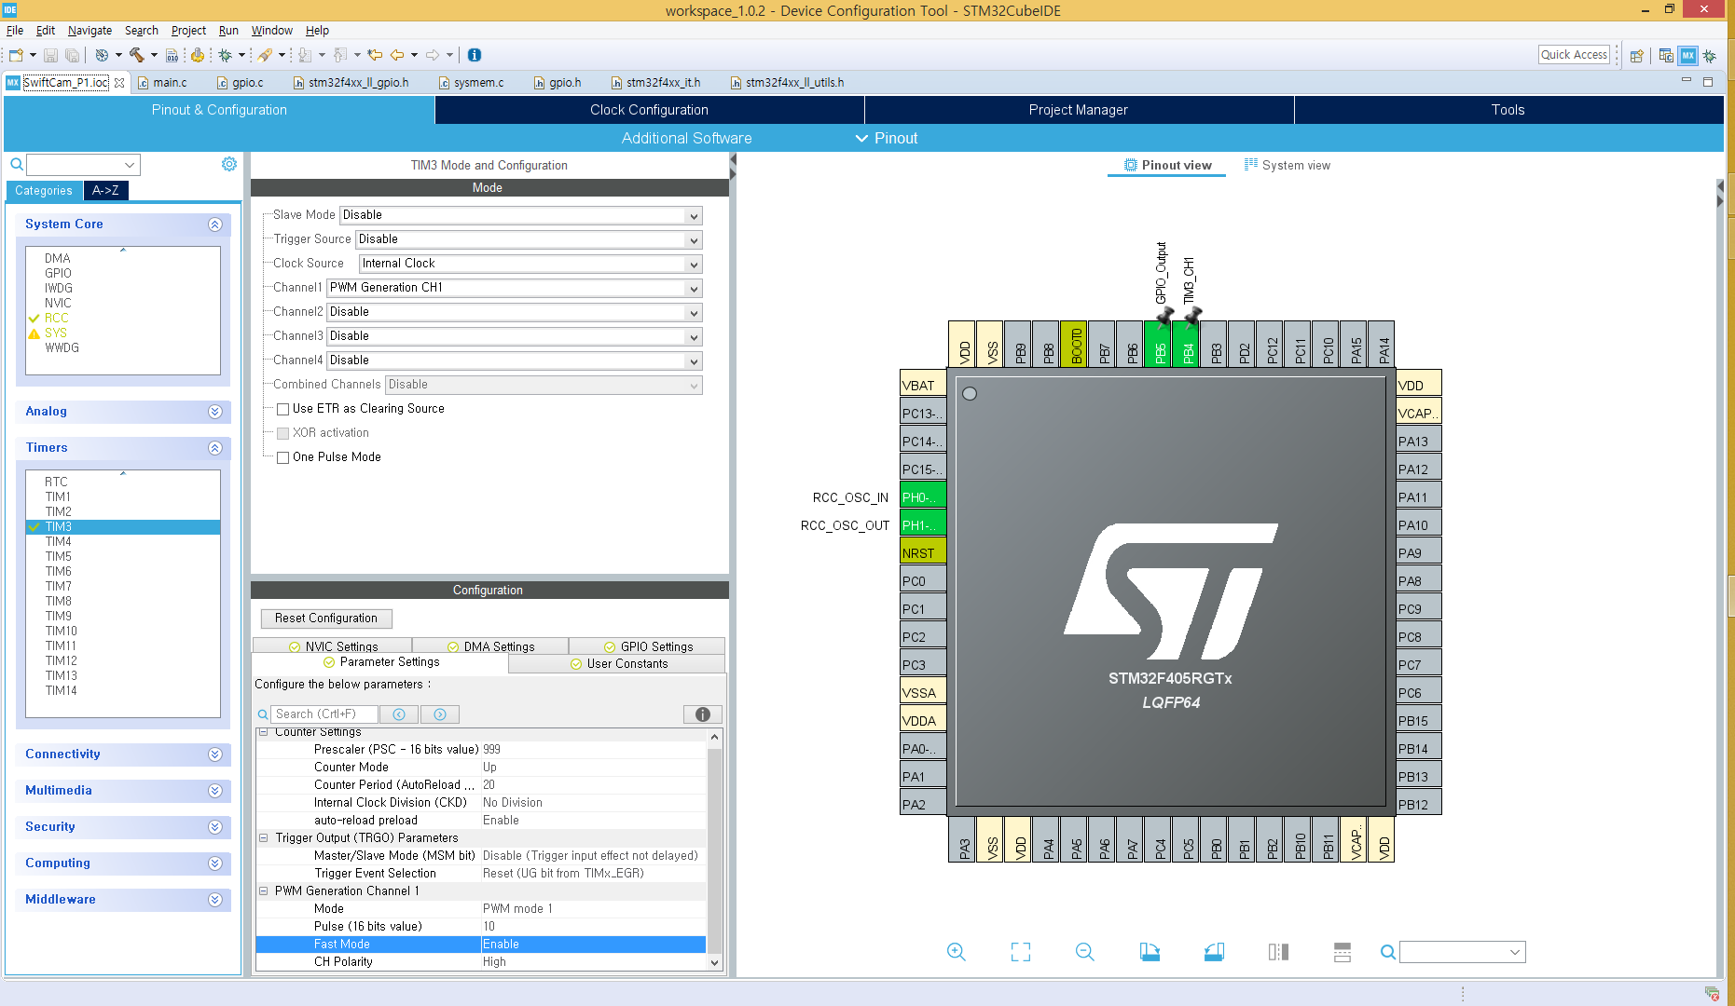Screen dimensions: 1735x1006
Task: Rotate chip counter-clockwise
Action: click(1214, 951)
